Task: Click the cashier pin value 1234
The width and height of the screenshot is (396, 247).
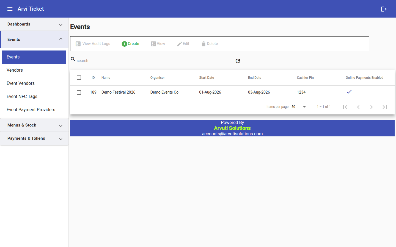Action: tap(301, 92)
